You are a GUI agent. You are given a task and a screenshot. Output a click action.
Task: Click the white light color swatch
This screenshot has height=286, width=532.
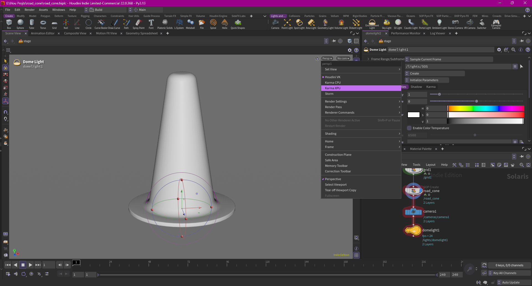click(x=414, y=115)
